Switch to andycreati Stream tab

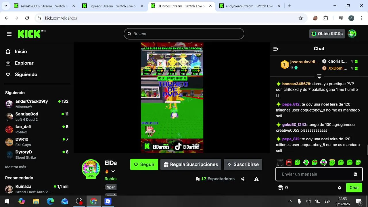pyautogui.click(x=249, y=6)
